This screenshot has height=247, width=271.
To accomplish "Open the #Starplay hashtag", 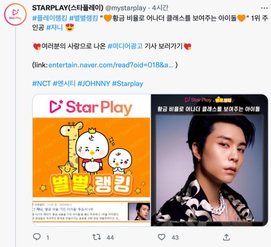I will tap(128, 83).
